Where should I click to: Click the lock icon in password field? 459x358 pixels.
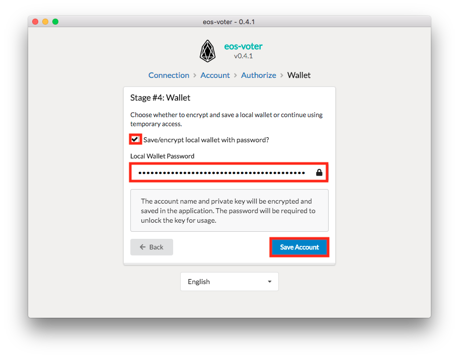point(319,172)
